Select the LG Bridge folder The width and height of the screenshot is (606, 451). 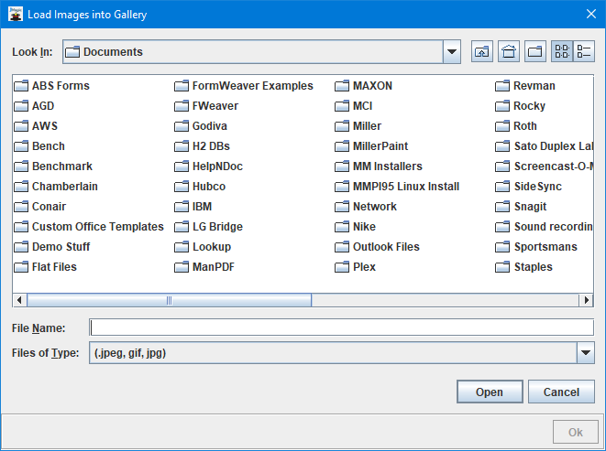[217, 227]
